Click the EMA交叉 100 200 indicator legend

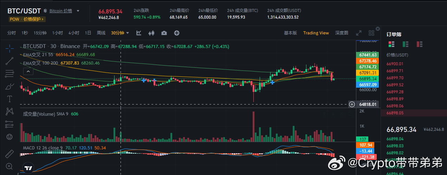click(41, 63)
